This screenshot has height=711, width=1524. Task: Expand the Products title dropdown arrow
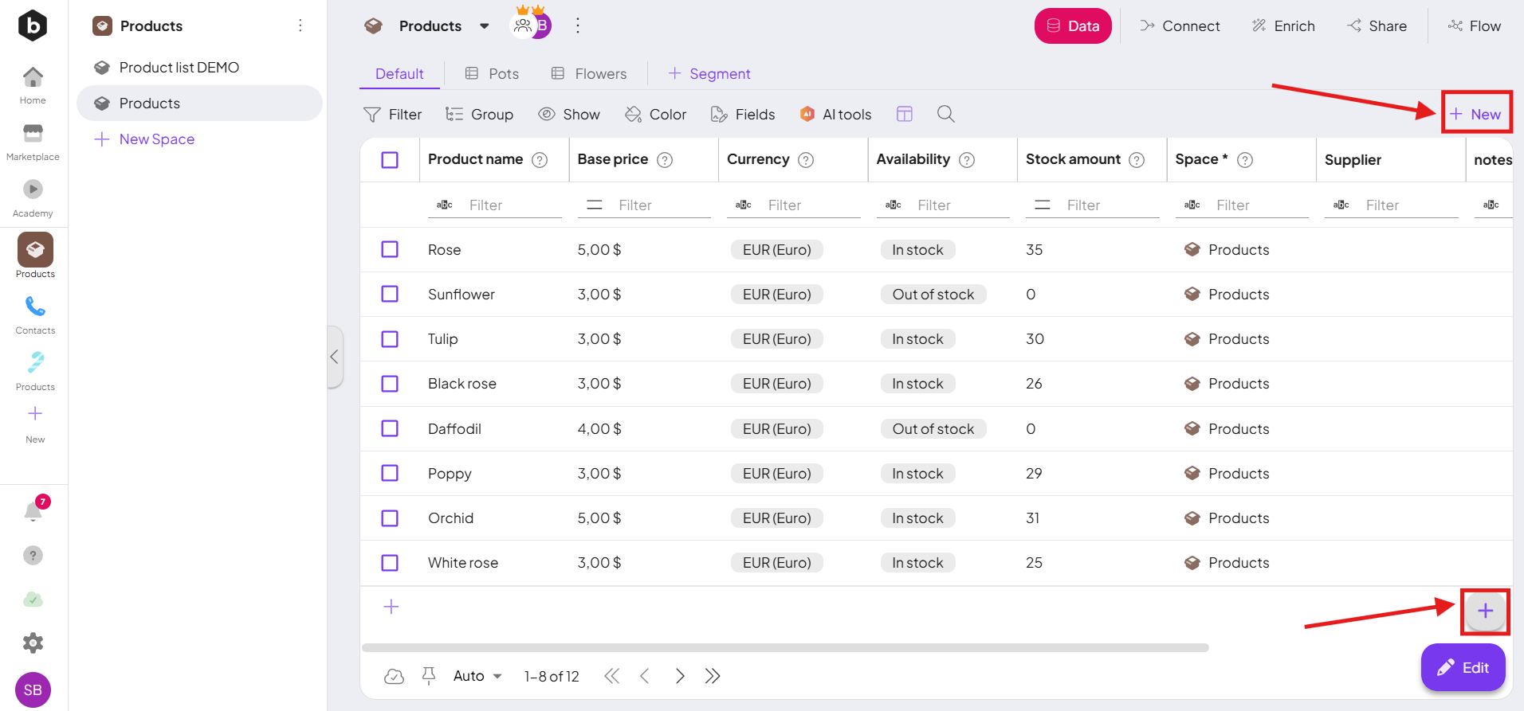[484, 26]
